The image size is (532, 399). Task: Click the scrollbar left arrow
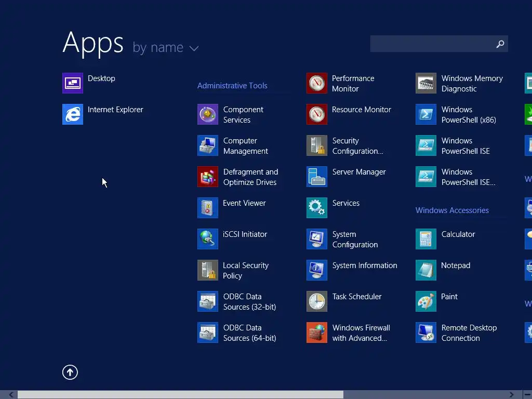coord(11,395)
